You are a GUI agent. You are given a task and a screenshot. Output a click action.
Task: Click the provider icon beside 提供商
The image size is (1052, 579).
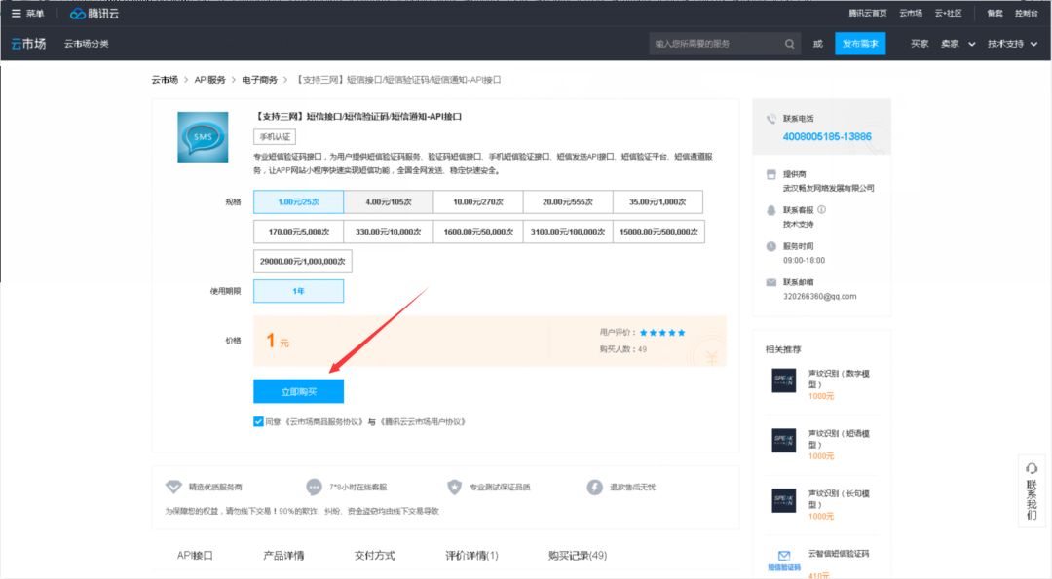coord(770,174)
